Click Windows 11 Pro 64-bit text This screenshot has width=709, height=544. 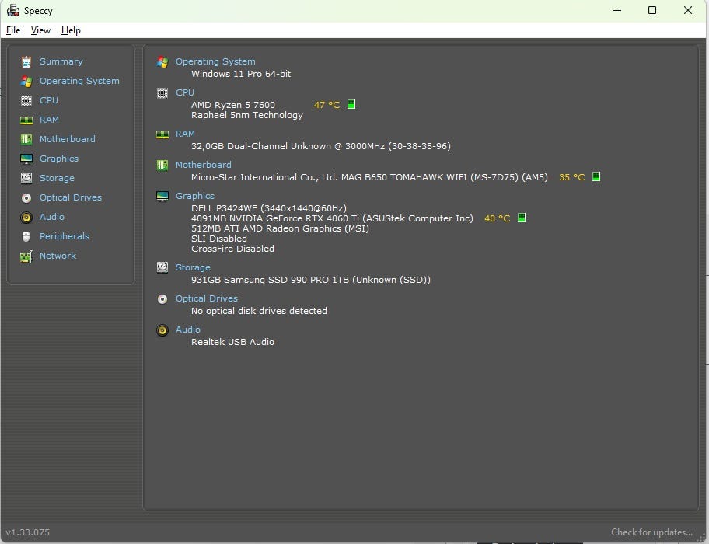(x=241, y=74)
